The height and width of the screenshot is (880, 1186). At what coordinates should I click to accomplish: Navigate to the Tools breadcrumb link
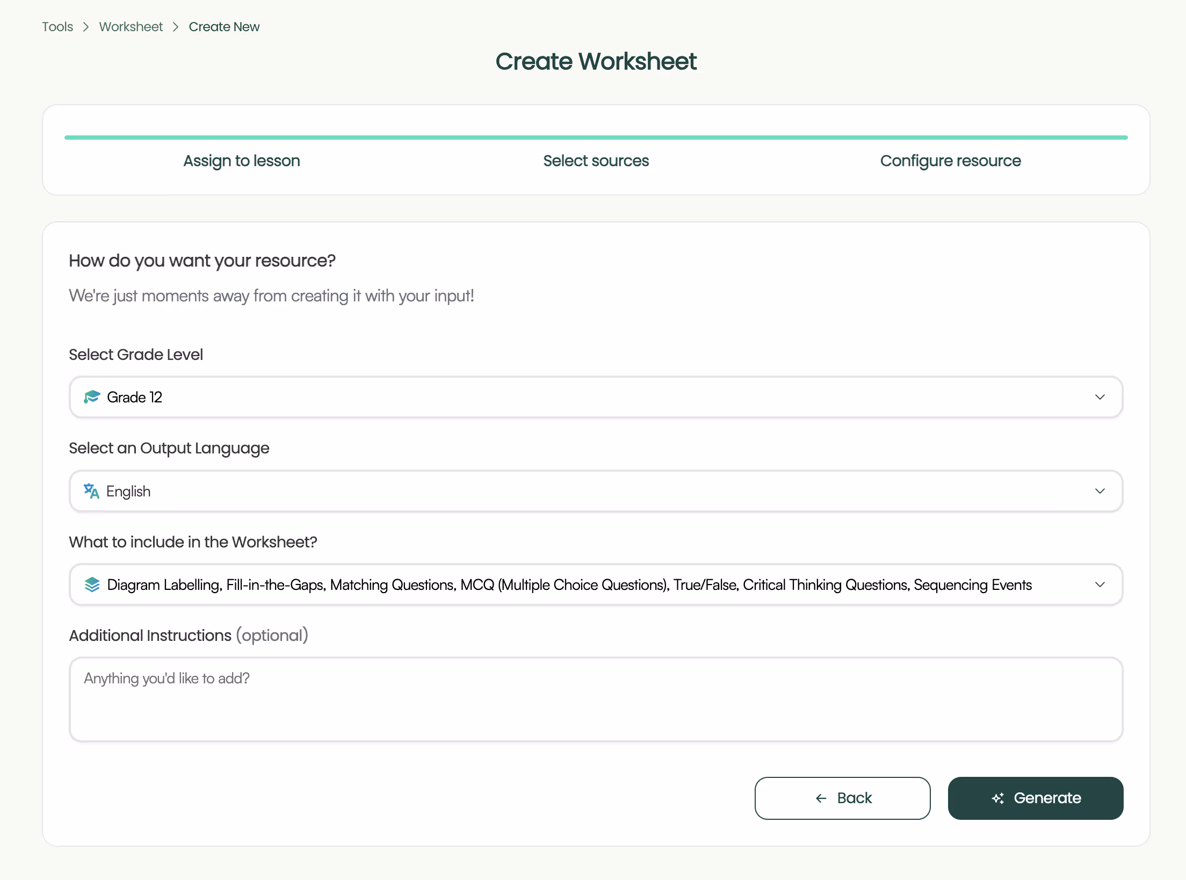tap(57, 27)
